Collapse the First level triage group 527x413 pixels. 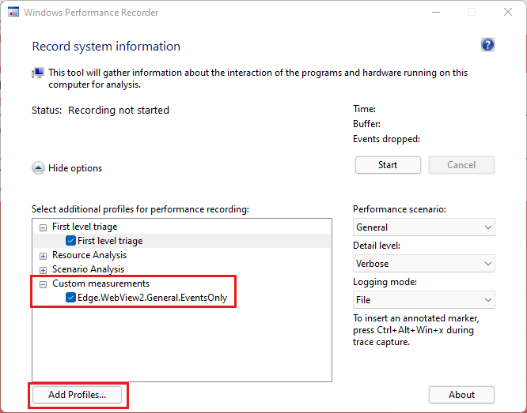43,227
